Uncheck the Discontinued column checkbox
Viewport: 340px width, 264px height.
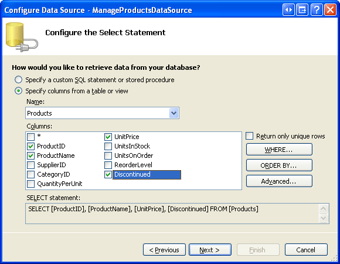point(108,174)
